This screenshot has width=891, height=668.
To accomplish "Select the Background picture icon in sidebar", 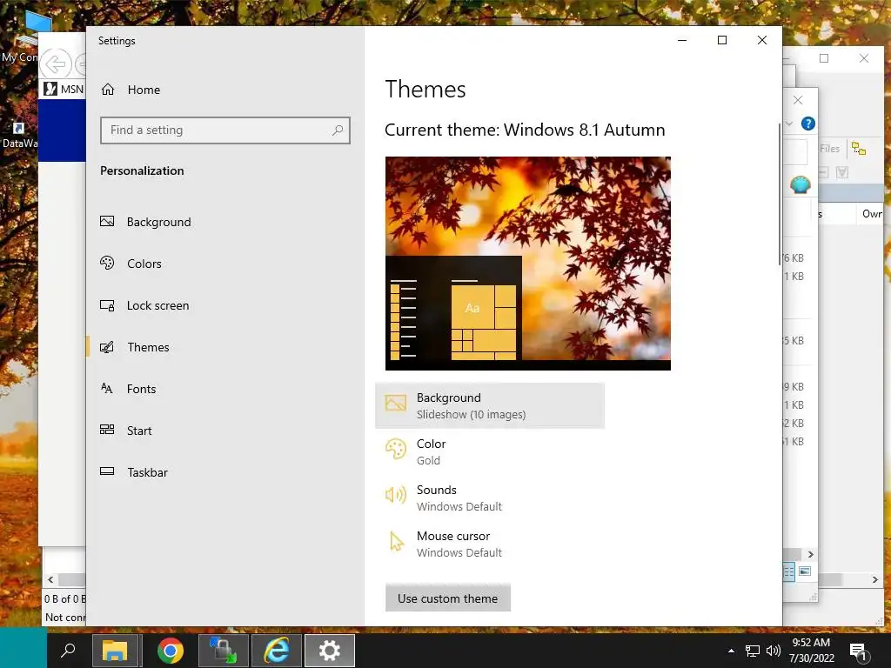I will [107, 222].
